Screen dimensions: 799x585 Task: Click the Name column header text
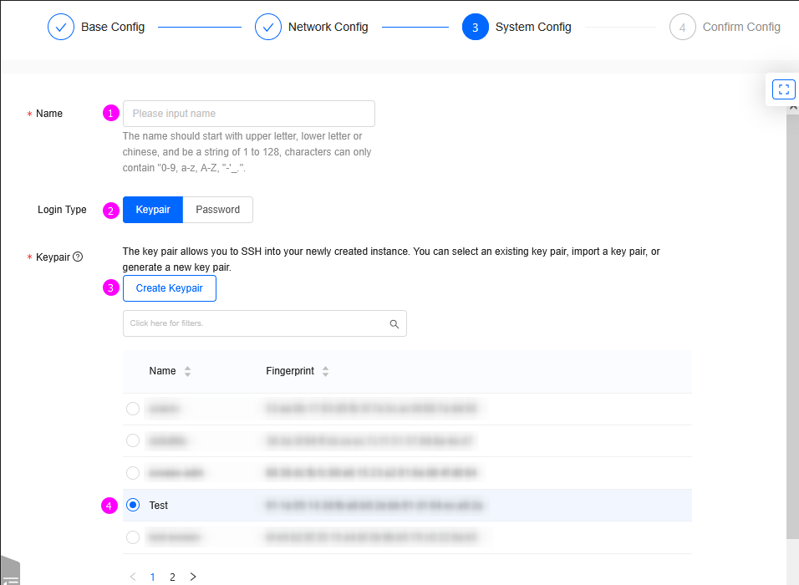162,372
